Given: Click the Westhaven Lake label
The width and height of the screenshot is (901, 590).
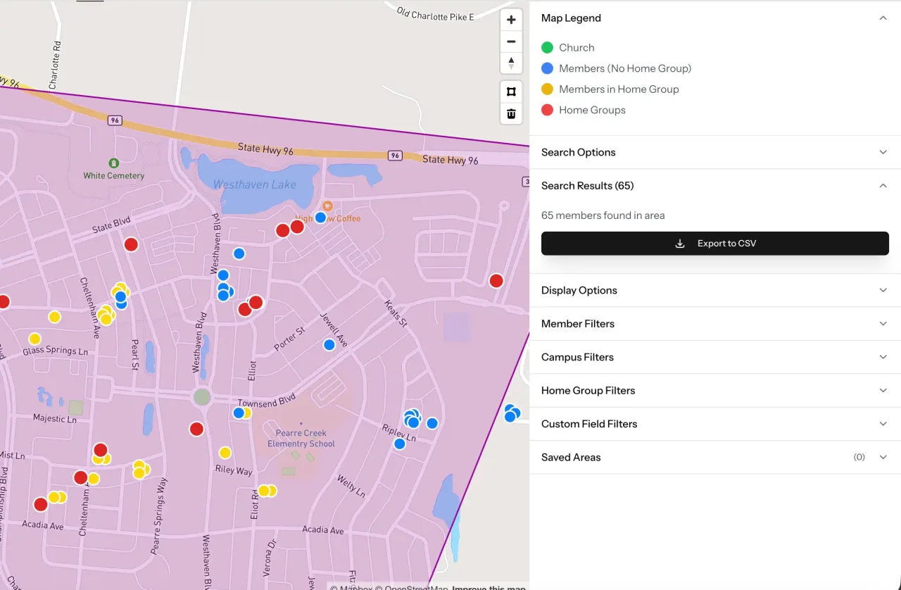Looking at the screenshot, I should click(255, 185).
